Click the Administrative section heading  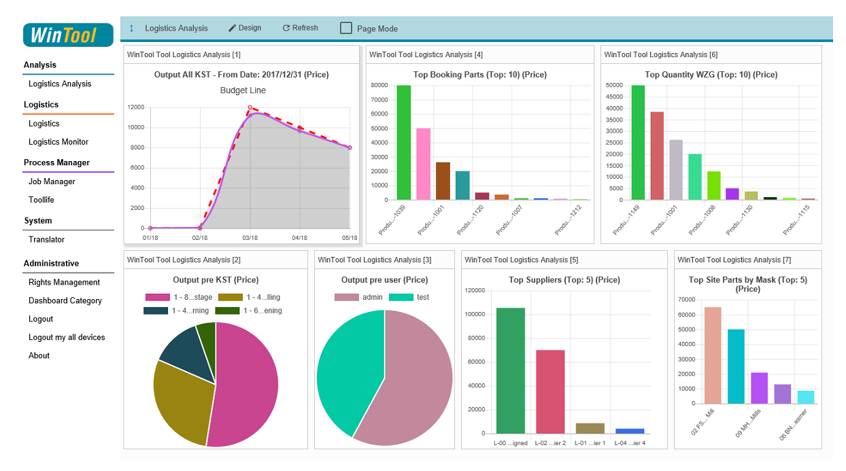pos(51,263)
